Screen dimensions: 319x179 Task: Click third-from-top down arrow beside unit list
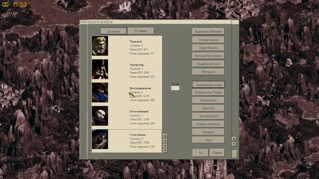pyautogui.click(x=165, y=146)
